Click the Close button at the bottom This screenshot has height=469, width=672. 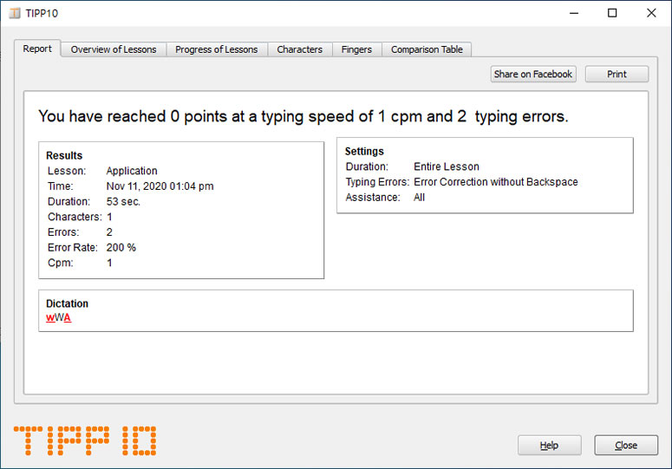626,446
